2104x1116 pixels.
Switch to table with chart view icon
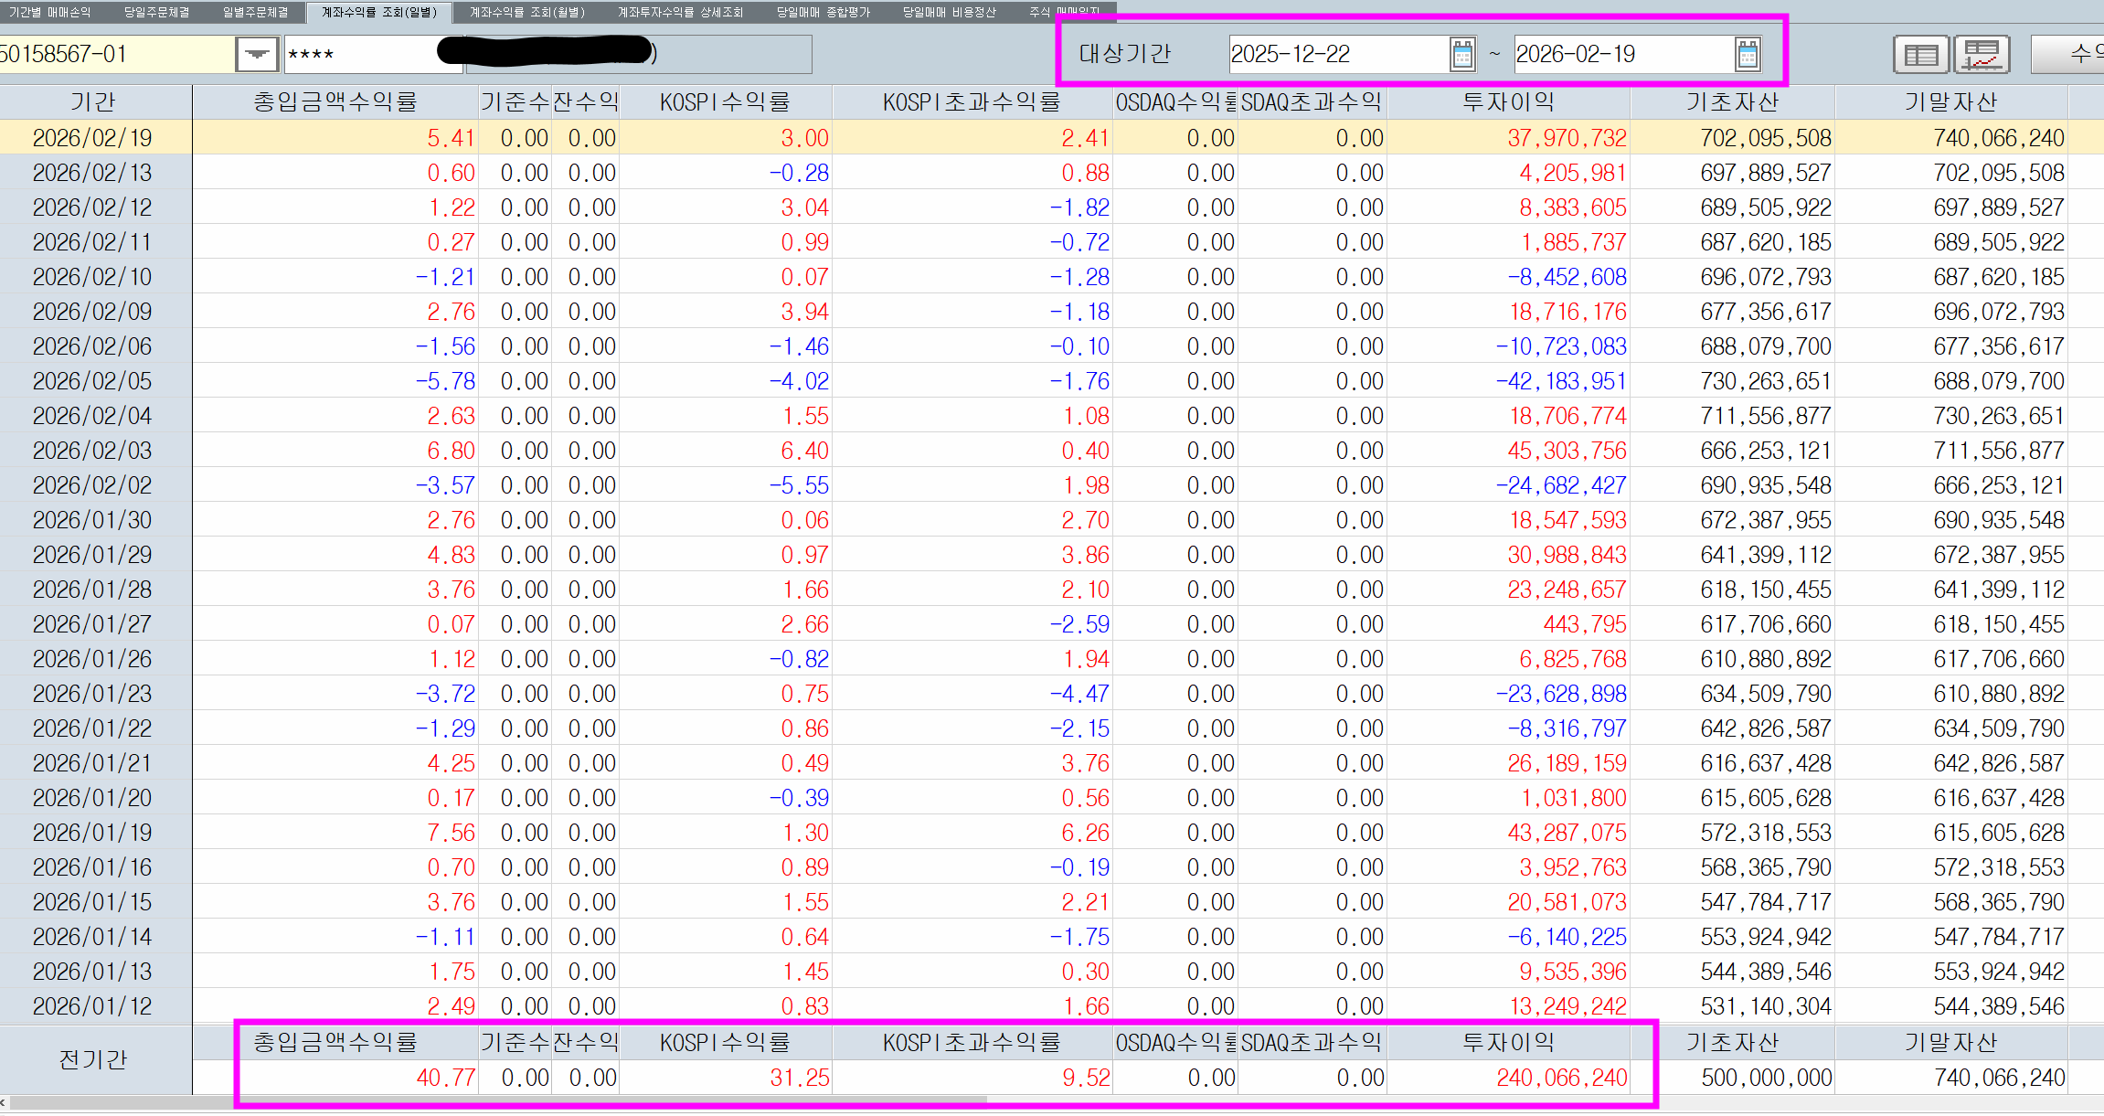point(1981,55)
